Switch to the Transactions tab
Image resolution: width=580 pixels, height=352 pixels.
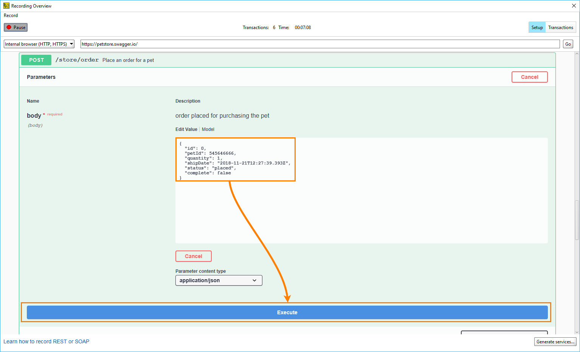tap(560, 28)
